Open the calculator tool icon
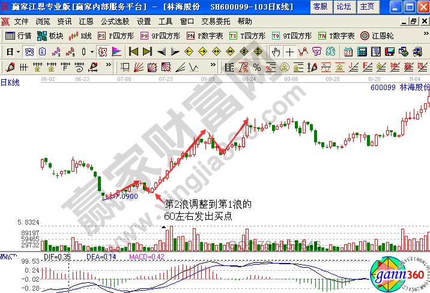430x293 pixels. coord(361,52)
